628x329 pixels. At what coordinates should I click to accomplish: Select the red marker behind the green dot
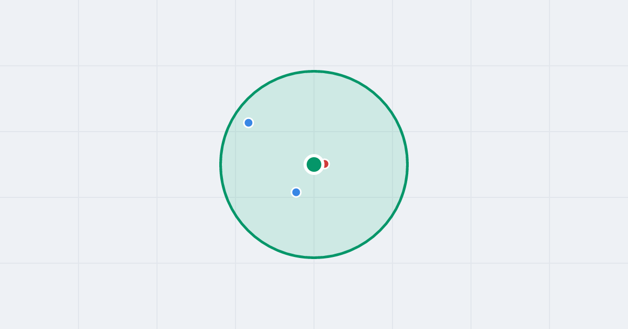point(324,164)
